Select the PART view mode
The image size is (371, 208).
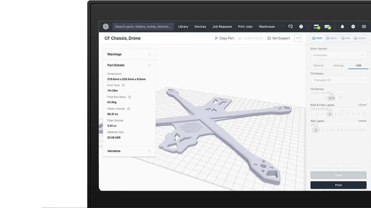point(317,38)
